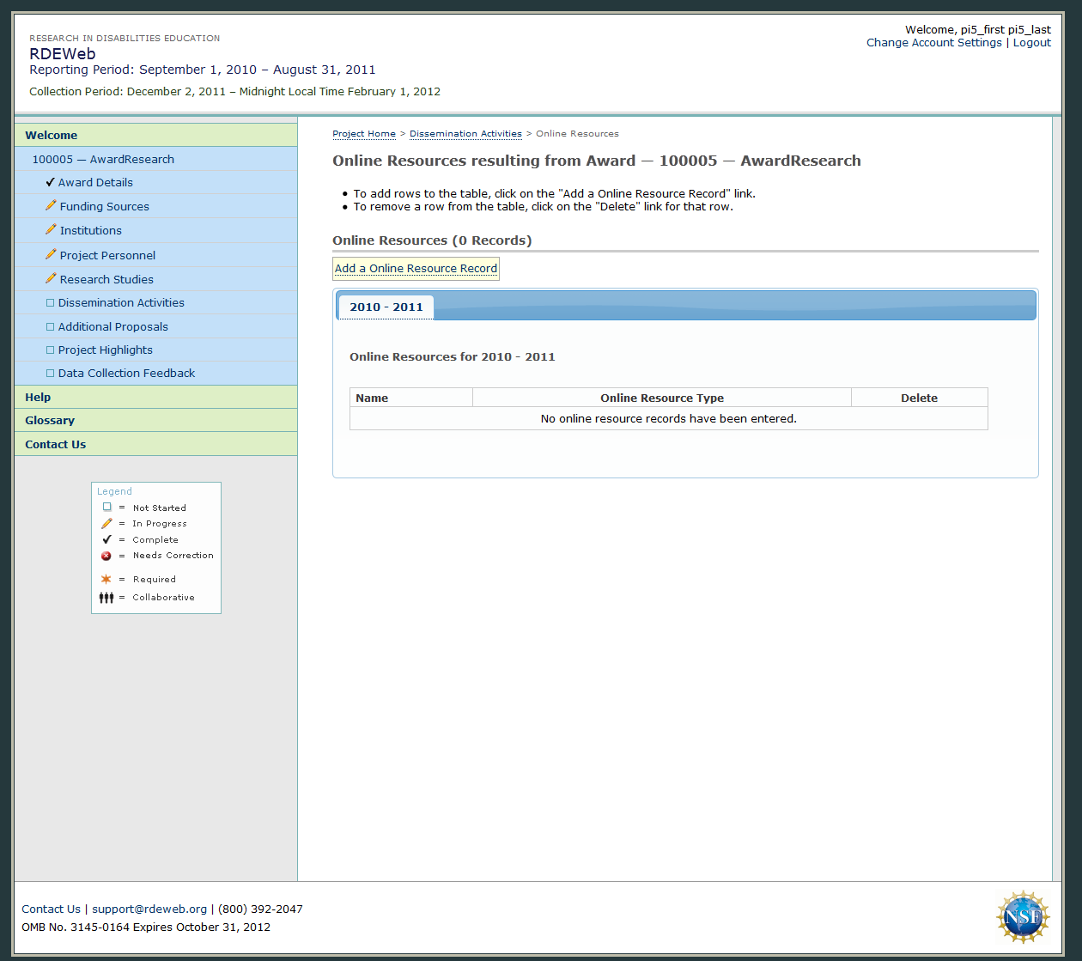Open the Funding Sources section
1082x961 pixels.
tap(105, 206)
